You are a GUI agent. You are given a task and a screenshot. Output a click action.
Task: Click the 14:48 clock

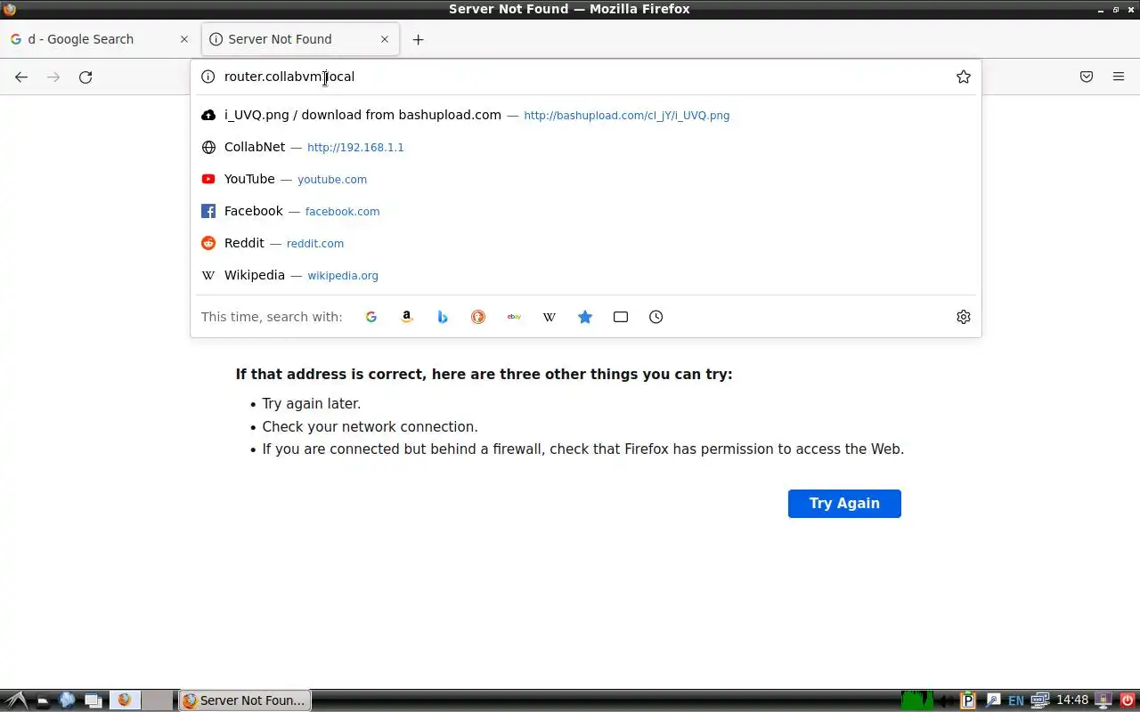[1072, 700]
